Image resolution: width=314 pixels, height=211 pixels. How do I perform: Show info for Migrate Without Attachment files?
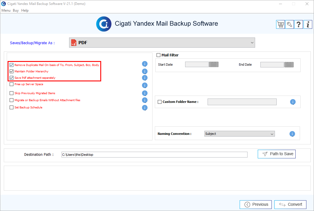click(x=145, y=100)
